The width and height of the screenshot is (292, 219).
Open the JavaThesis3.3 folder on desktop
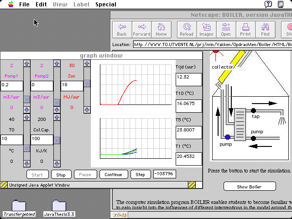click(59, 208)
